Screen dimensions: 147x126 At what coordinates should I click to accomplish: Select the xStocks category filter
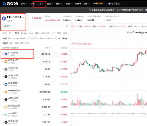(x=16, y=38)
